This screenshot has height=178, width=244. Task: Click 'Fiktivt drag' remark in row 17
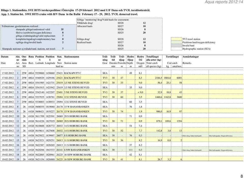192,150
